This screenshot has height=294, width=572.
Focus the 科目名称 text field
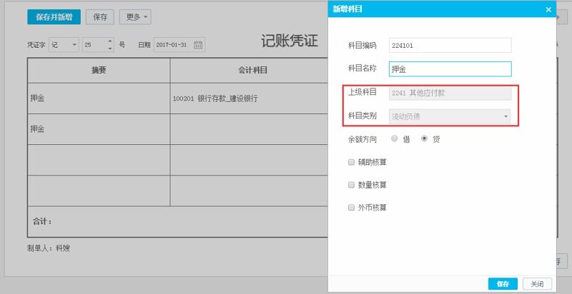coord(450,69)
